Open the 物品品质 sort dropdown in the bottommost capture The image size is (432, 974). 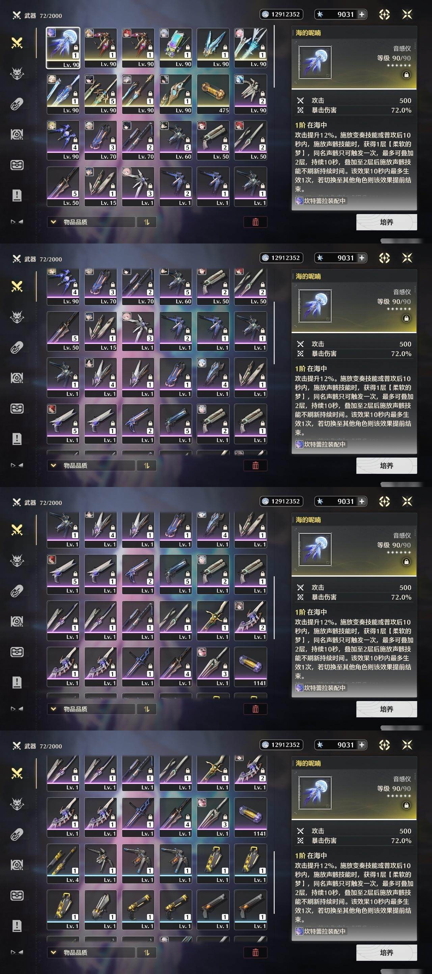click(x=91, y=952)
